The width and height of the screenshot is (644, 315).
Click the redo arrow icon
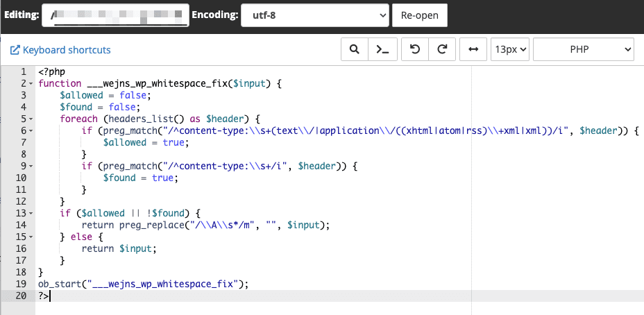(x=441, y=50)
